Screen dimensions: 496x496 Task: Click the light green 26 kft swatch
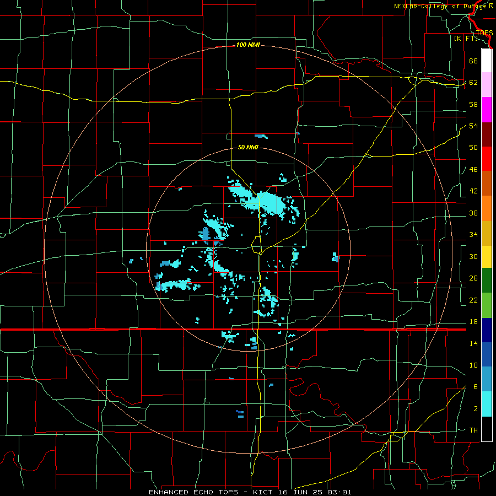tap(487, 305)
